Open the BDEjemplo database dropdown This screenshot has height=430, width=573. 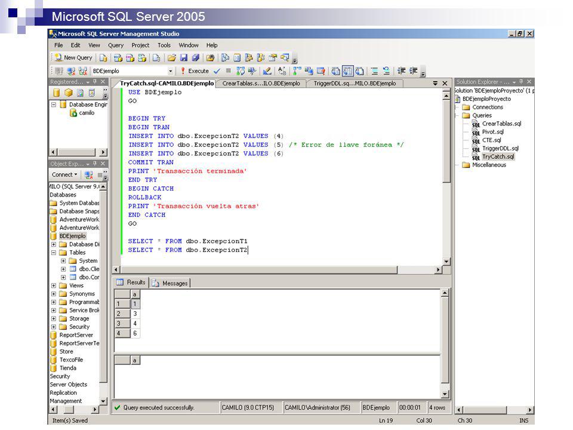point(170,71)
